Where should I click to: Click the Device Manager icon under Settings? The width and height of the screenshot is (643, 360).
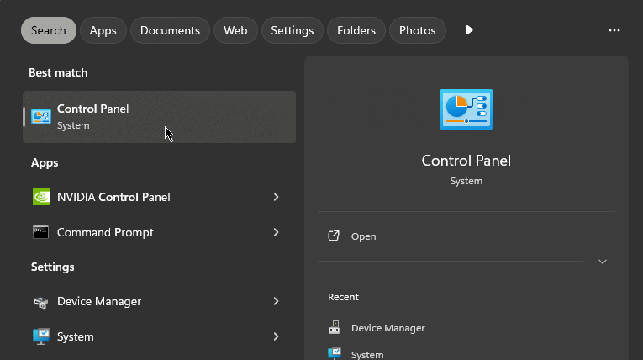click(41, 302)
